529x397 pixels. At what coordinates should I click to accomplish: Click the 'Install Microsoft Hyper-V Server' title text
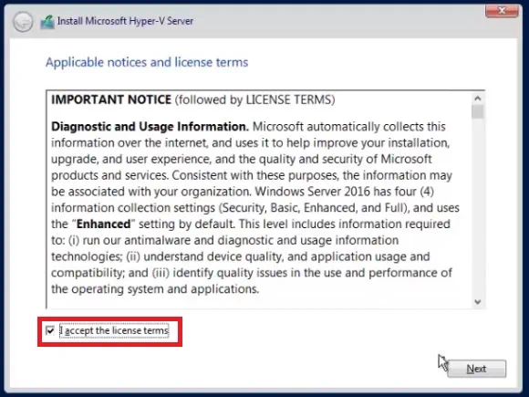[126, 21]
